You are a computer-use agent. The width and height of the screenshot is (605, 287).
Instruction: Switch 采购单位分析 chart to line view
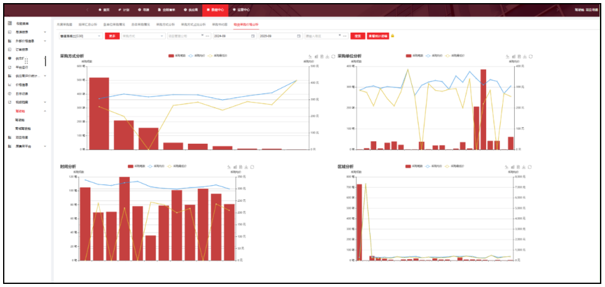[507, 56]
